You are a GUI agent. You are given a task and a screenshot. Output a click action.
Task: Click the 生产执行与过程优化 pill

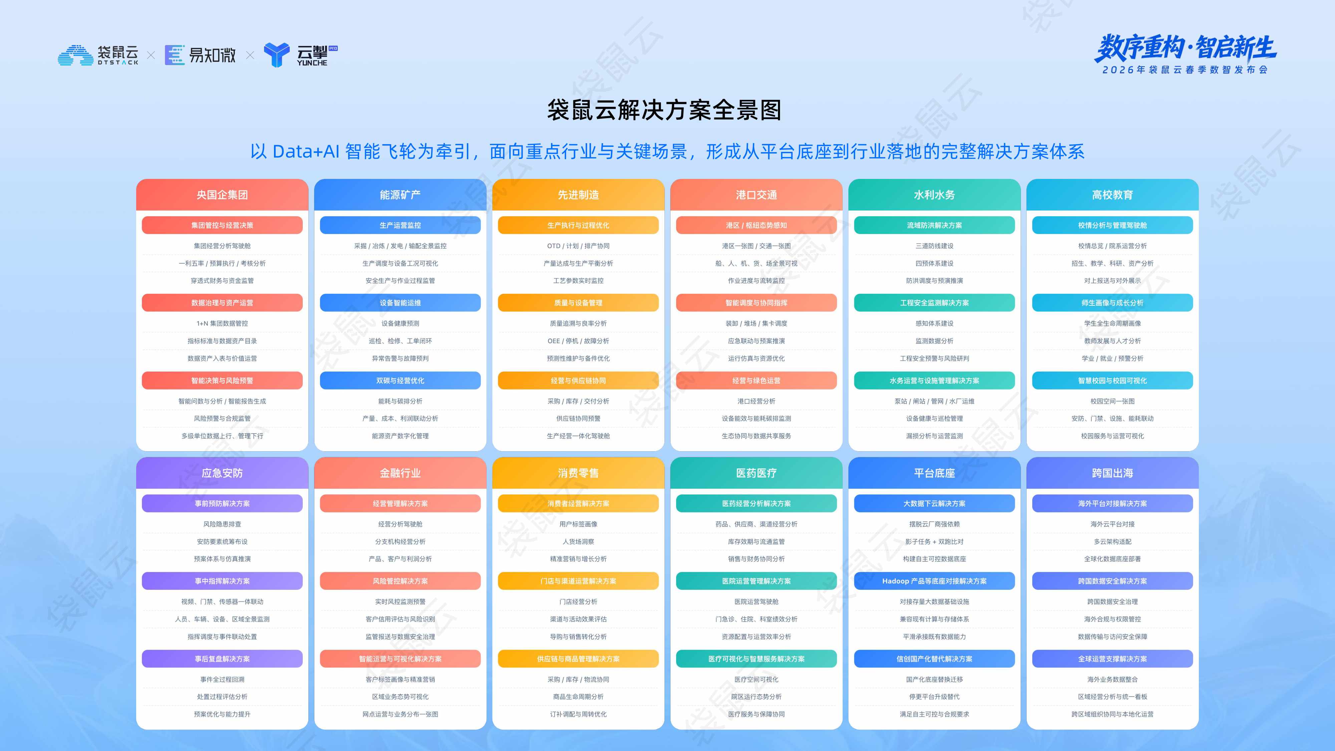point(578,225)
